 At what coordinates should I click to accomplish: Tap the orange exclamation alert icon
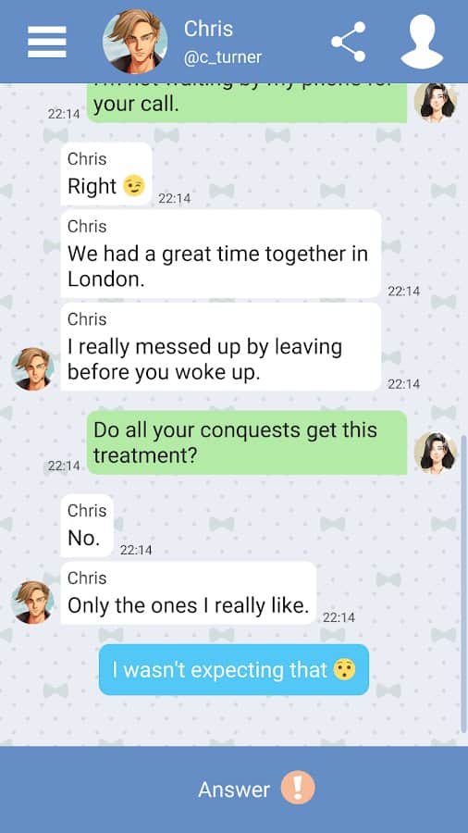pyautogui.click(x=298, y=787)
